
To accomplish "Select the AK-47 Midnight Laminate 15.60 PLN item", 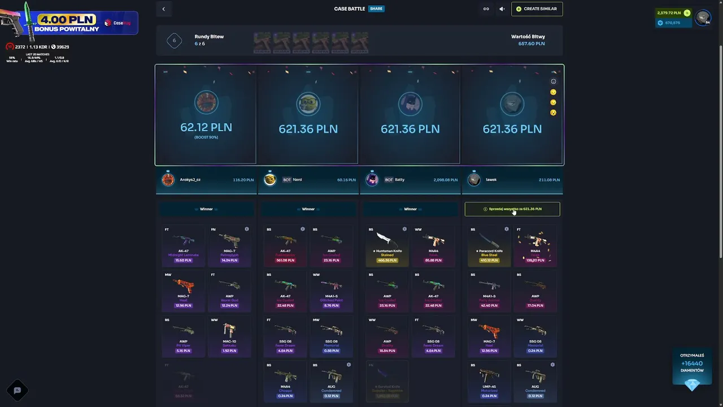I will [183, 245].
